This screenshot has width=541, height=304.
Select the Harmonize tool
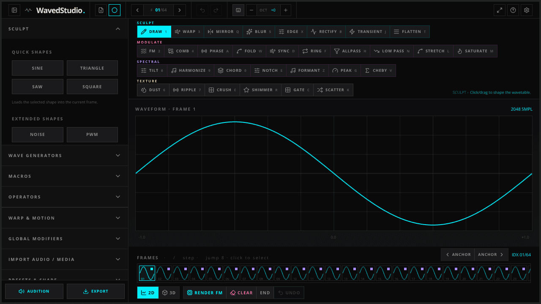point(191,71)
